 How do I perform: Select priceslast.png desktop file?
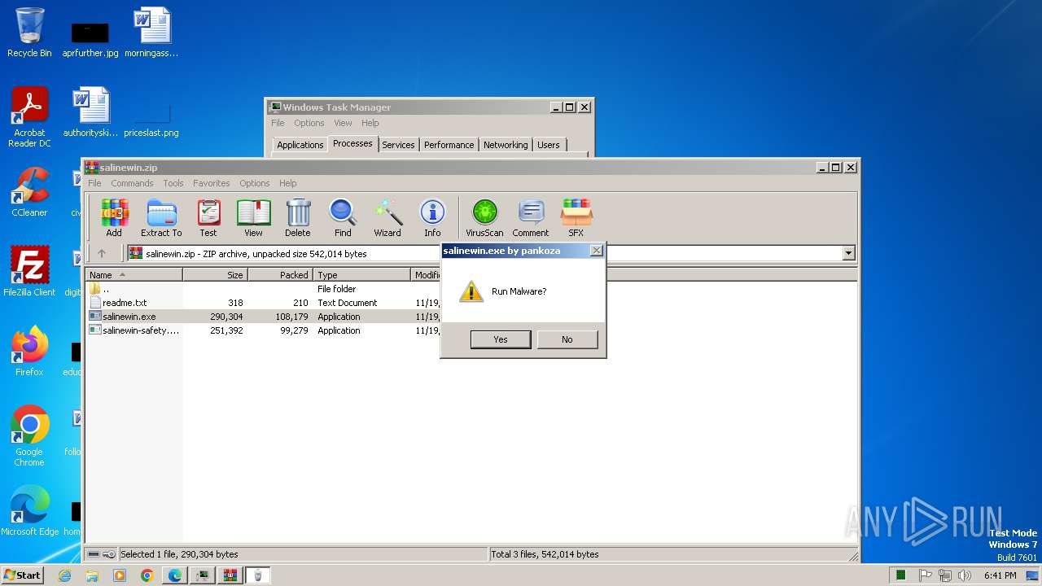(151, 119)
